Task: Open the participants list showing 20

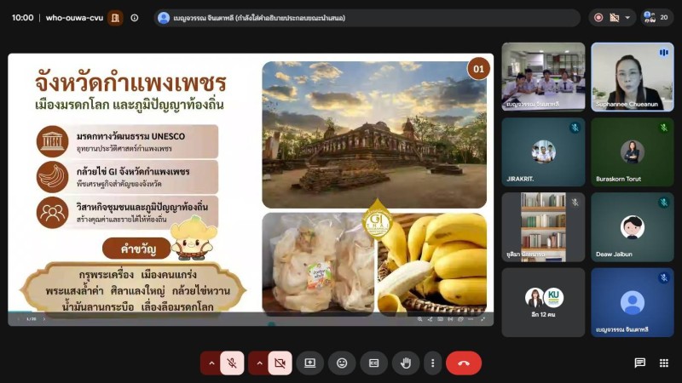Action: [x=656, y=18]
